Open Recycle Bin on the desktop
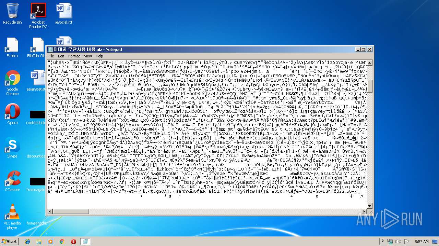The width and height of the screenshot is (439, 246). [x=12, y=14]
